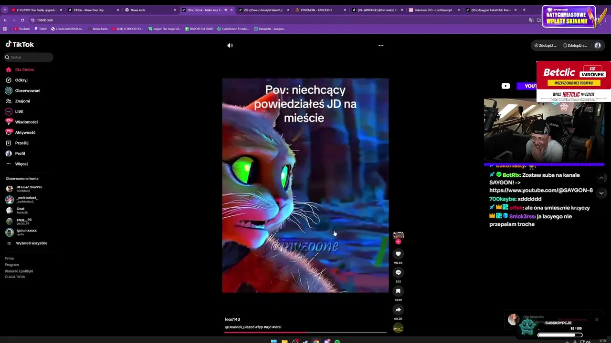Viewport: 611px width, 343px height.
Task: Open followed account Goat
Action: click(x=17, y=210)
